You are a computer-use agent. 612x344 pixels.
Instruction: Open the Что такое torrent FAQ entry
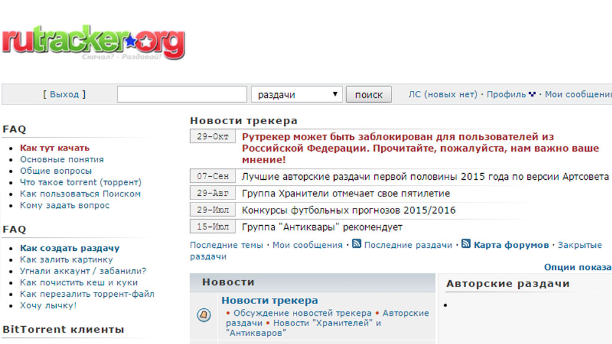[80, 182]
